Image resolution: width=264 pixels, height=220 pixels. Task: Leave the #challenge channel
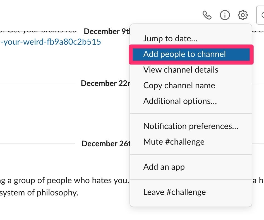coord(174,192)
